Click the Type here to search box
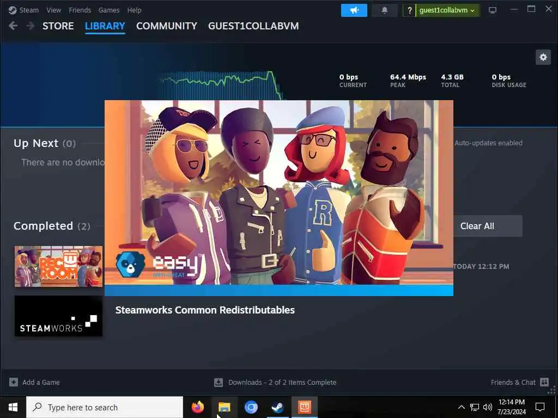558x418 pixels. (105, 407)
